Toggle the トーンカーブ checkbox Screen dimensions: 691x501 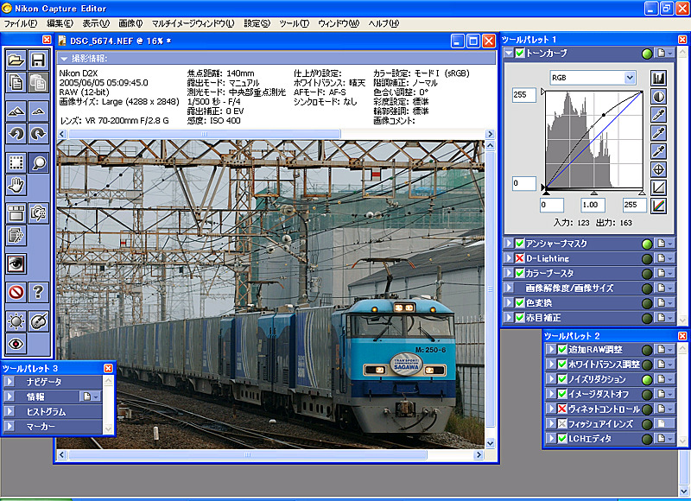click(520, 53)
